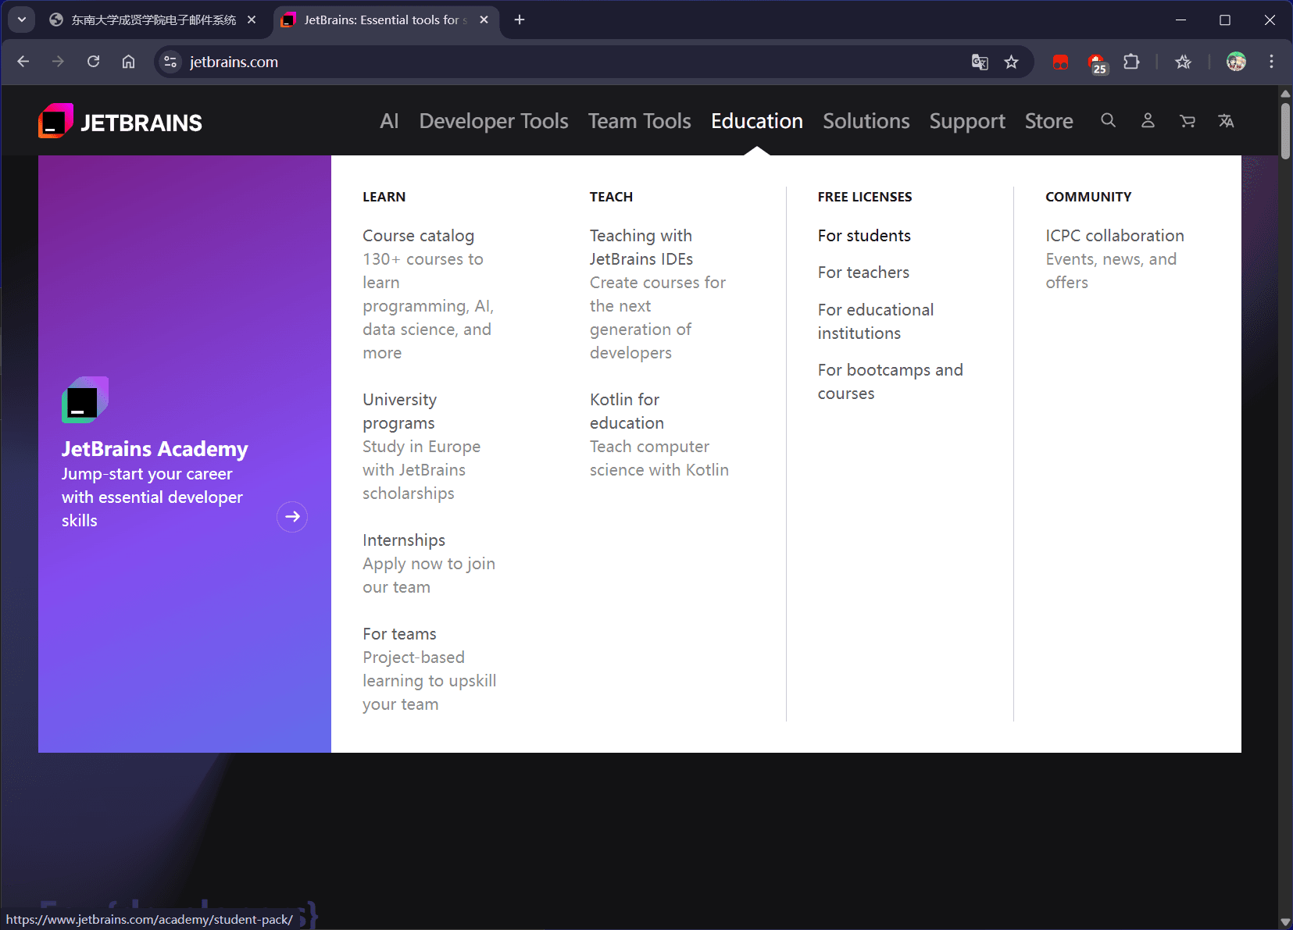
Task: Click the ICPC collaboration link
Action: pyautogui.click(x=1114, y=236)
